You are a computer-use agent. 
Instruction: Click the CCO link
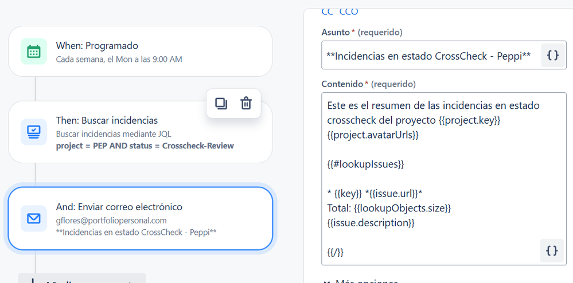coord(349,11)
